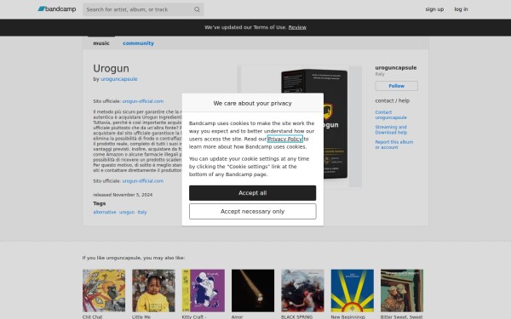Image resolution: width=511 pixels, height=319 pixels.
Task: Click the Urogun album cover image
Action: tap(300, 127)
